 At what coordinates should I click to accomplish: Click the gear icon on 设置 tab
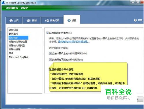[x=69, y=20]
